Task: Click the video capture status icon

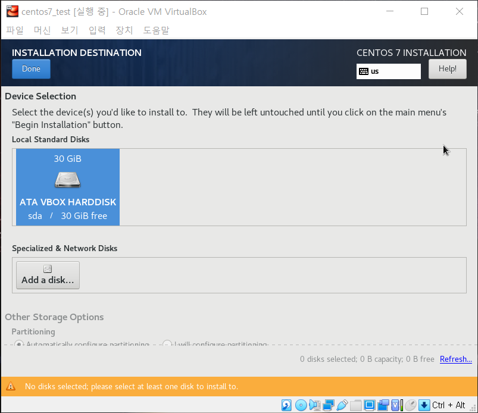Action: (383, 405)
